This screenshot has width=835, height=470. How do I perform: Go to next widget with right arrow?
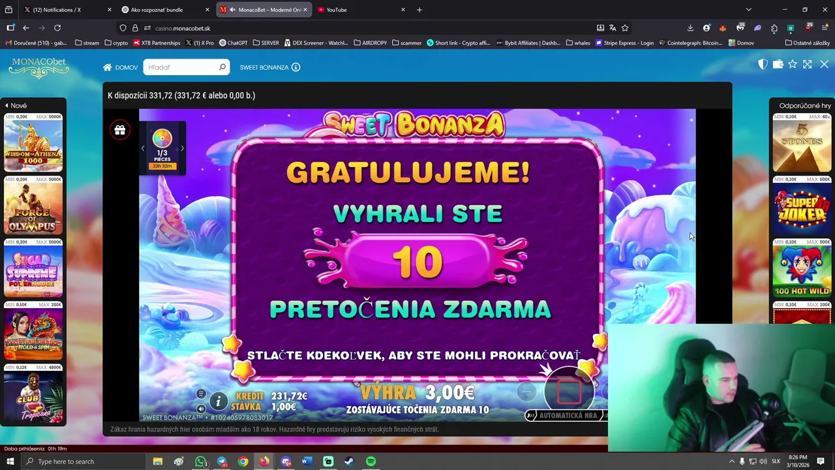tap(182, 148)
